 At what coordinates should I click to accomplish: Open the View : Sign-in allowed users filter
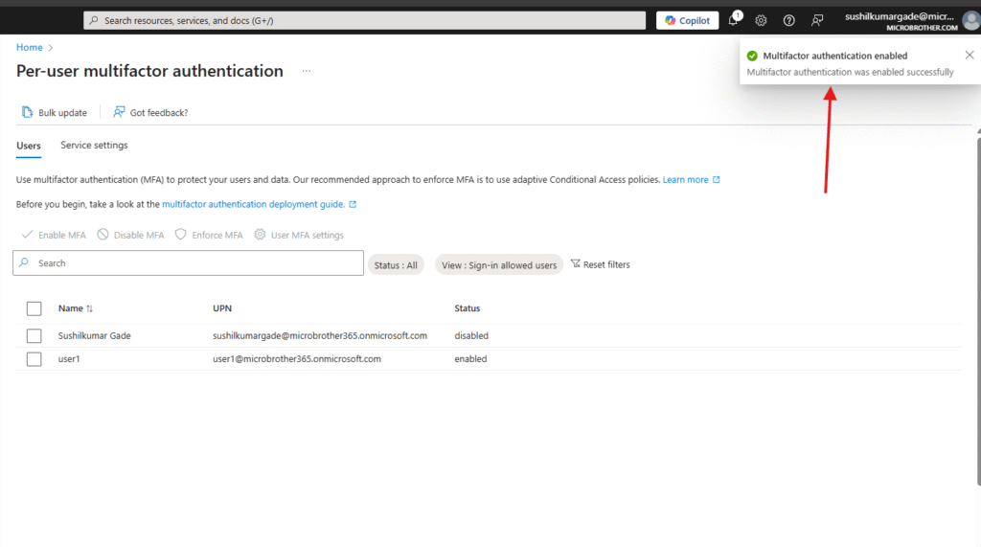tap(498, 265)
